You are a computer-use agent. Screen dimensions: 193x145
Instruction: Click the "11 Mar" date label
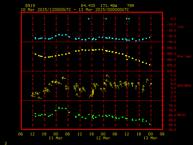click(x=56, y=138)
